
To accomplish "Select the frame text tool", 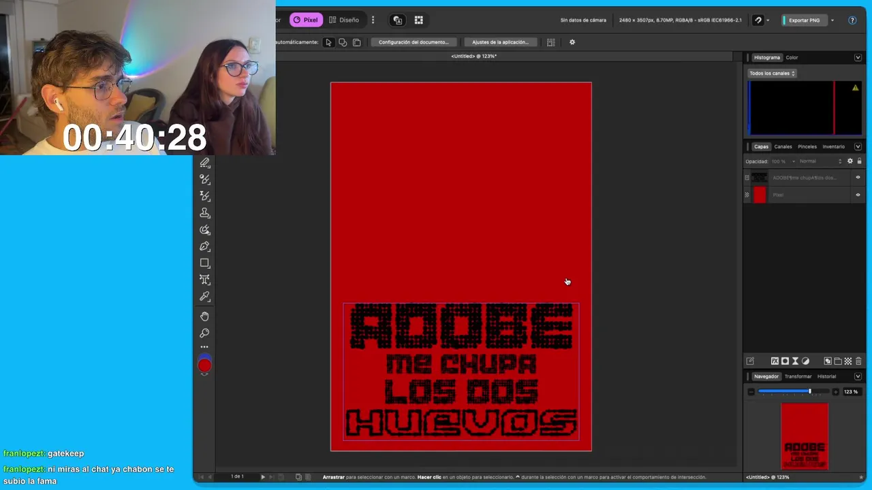I will (204, 280).
